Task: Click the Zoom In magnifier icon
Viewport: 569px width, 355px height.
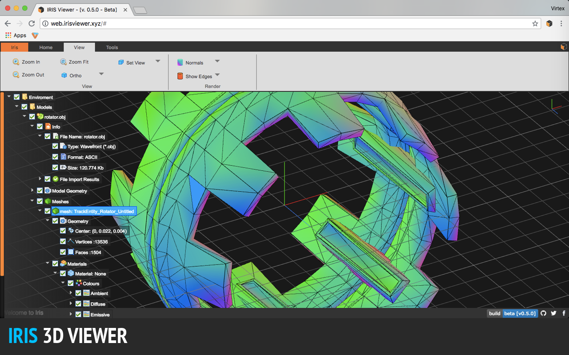Action: pos(16,62)
